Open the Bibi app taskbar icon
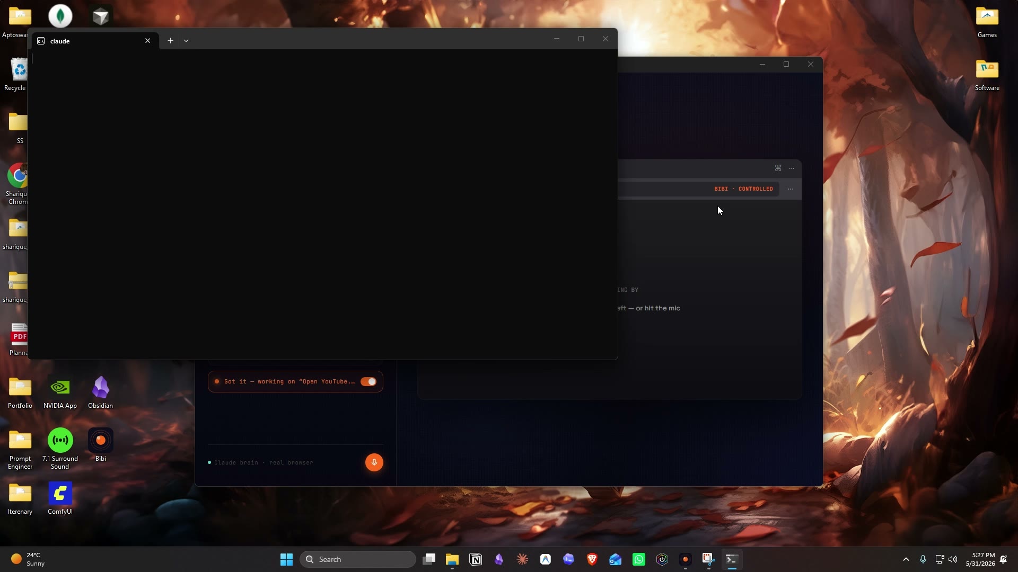Image resolution: width=1018 pixels, height=572 pixels. coord(686,559)
